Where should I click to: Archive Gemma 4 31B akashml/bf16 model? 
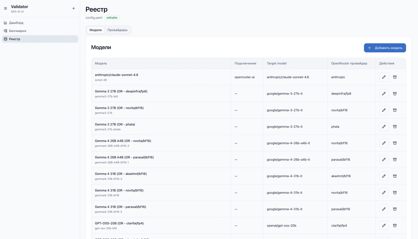tap(395, 176)
